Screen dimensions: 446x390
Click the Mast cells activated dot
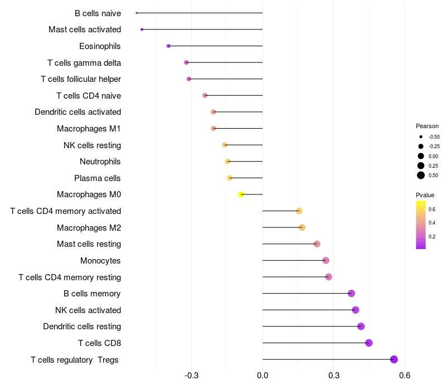[x=142, y=30]
